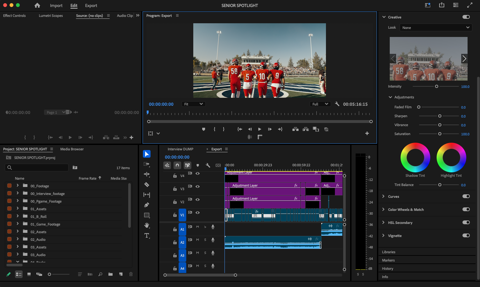Toggle the Creative section switch
This screenshot has height=287, width=480.
(x=466, y=17)
